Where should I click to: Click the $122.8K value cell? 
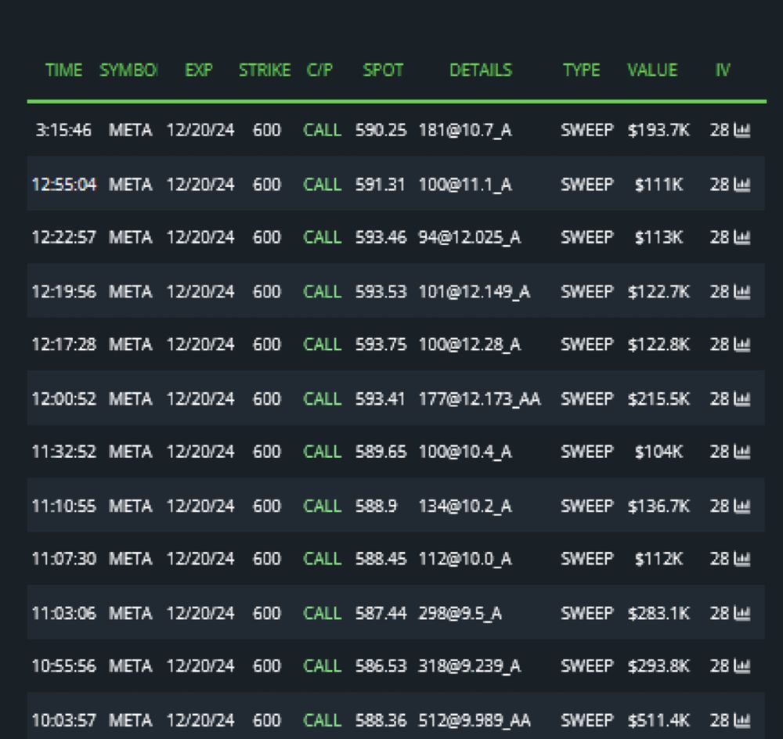coord(659,344)
